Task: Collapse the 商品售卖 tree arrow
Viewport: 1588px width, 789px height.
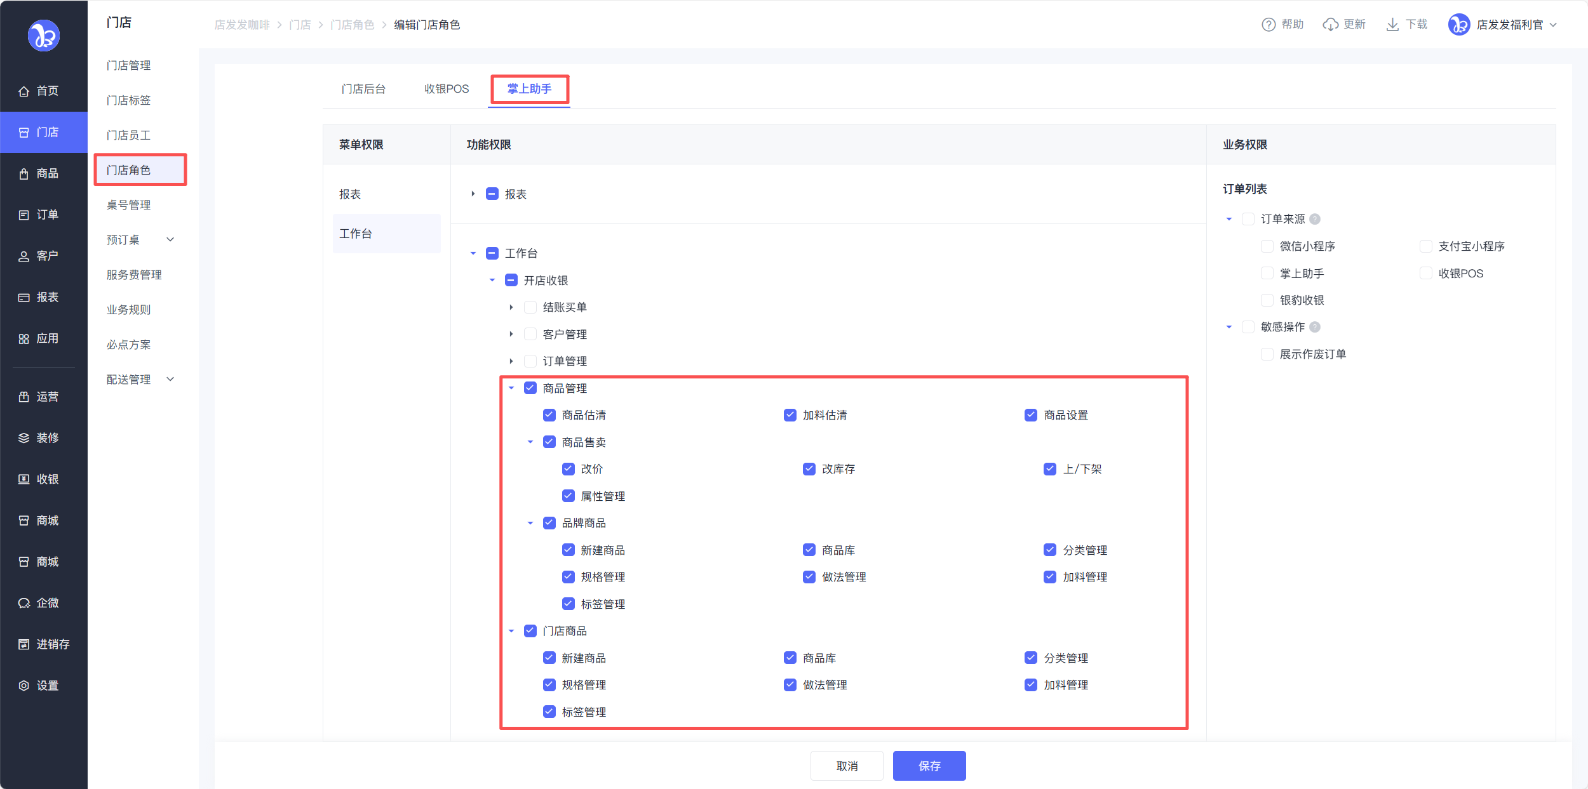Action: 530,442
